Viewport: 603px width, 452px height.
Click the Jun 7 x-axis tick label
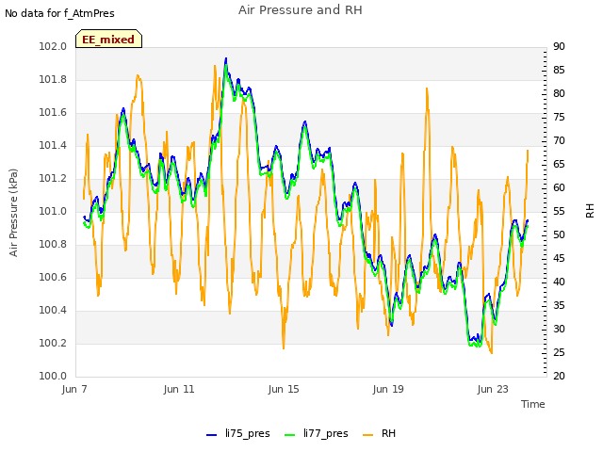[74, 389]
